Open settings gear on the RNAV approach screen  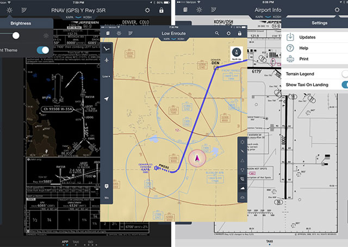point(147,10)
